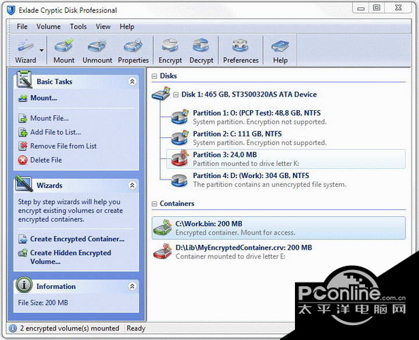Click the Mount File... sidebar icon
The image size is (419, 340).
click(22, 118)
